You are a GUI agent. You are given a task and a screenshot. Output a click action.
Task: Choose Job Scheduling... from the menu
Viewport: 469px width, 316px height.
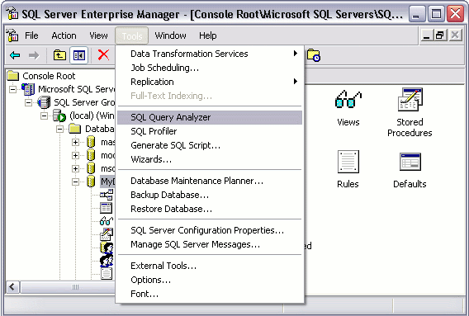pos(210,68)
